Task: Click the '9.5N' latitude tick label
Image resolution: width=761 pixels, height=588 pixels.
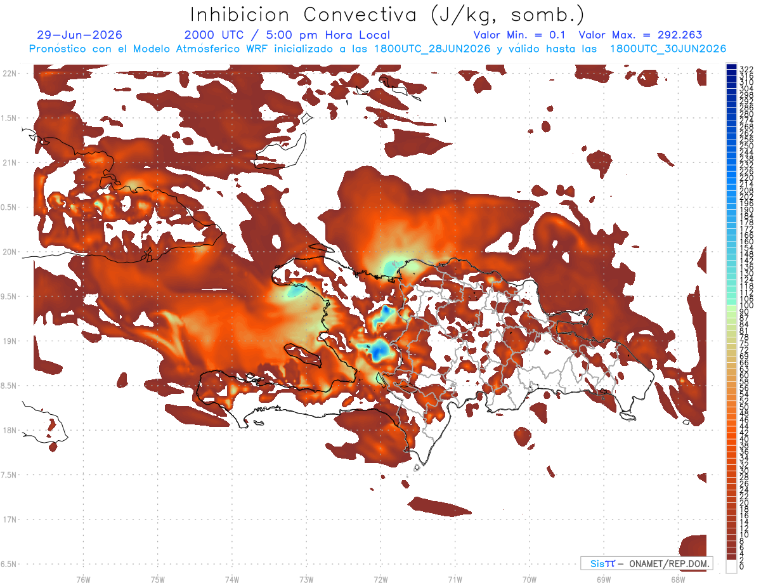Action: click(10, 297)
